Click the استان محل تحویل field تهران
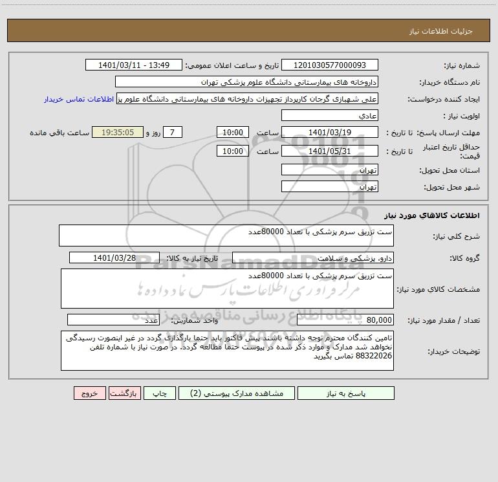498x482 pixels. point(330,170)
